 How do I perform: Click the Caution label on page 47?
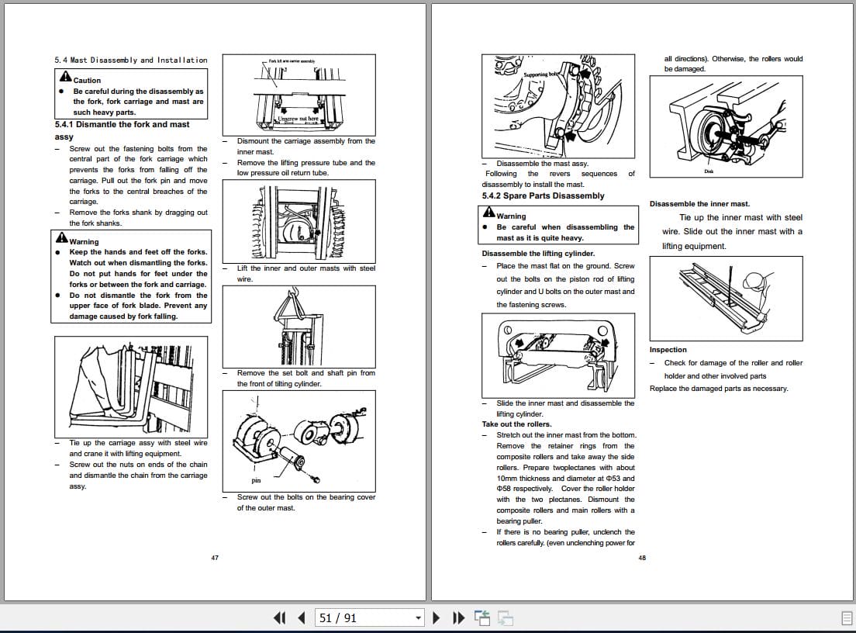[x=87, y=80]
